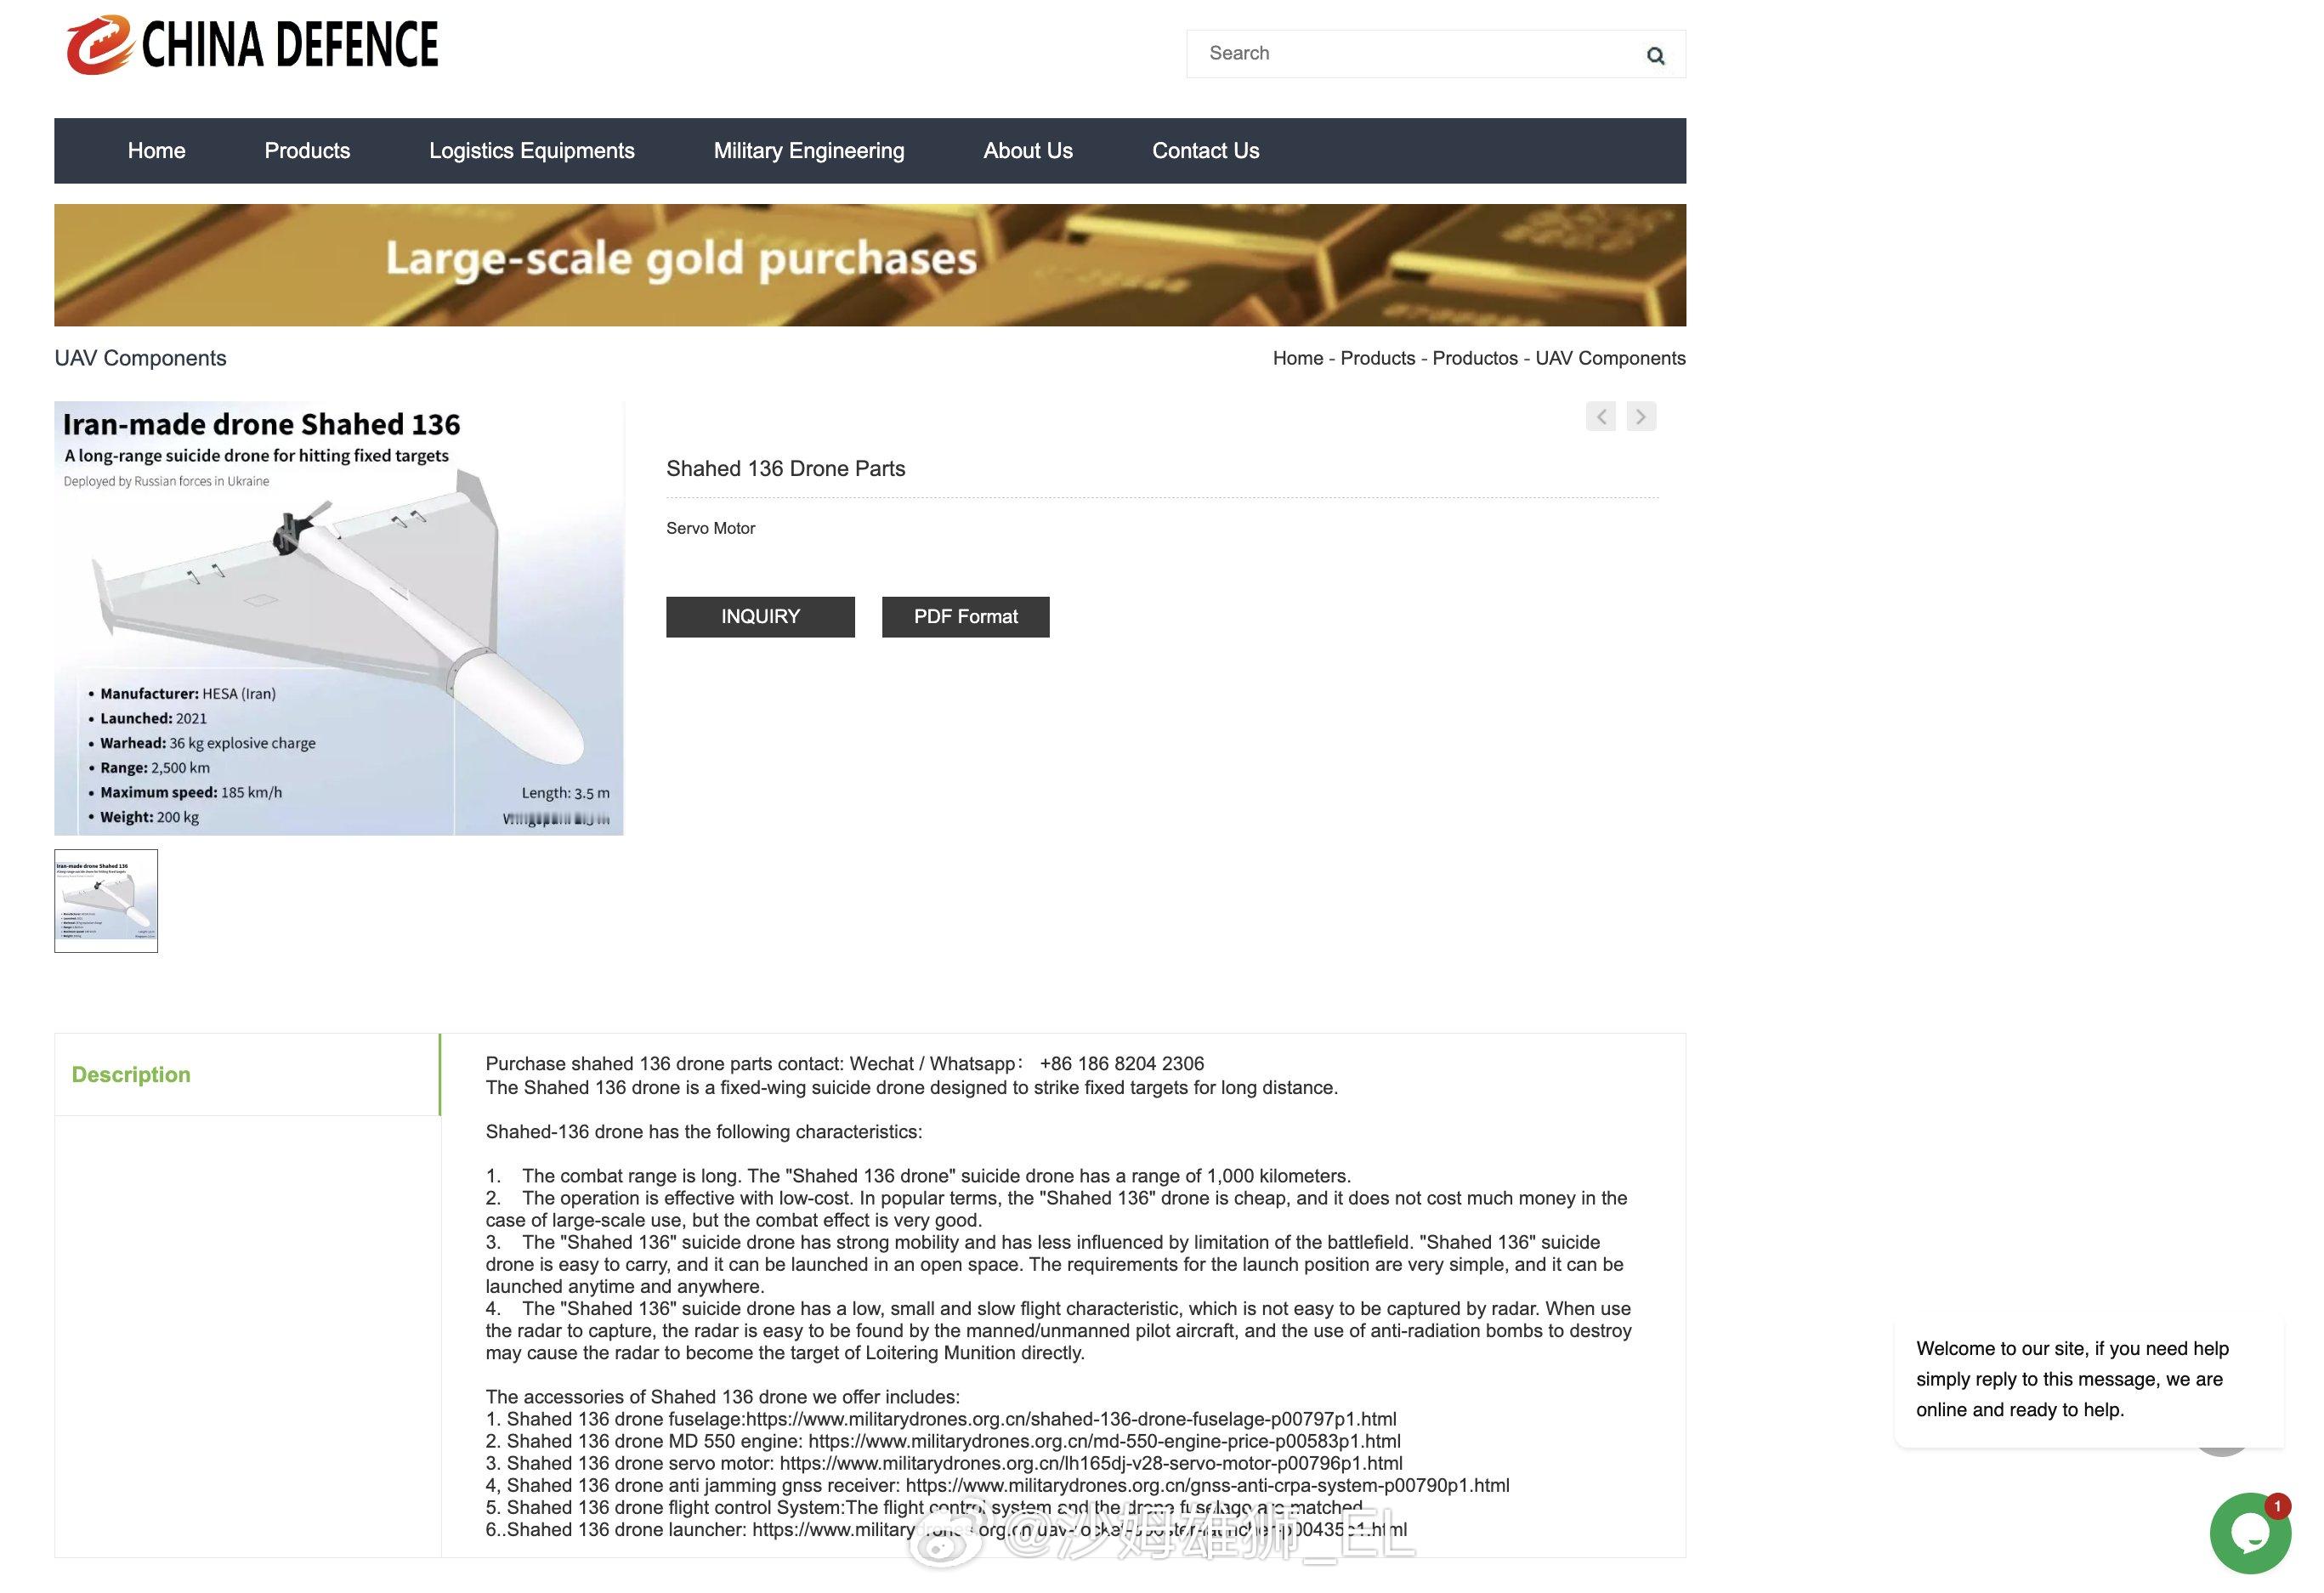The height and width of the screenshot is (1593, 2324).
Task: Go to Logistics Equipments page
Action: (x=531, y=151)
